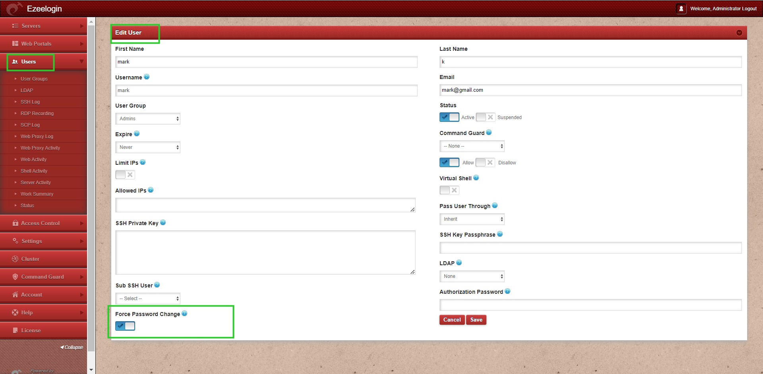Open Web Proxy Activity submenu item
This screenshot has width=763, height=374.
pyautogui.click(x=40, y=148)
